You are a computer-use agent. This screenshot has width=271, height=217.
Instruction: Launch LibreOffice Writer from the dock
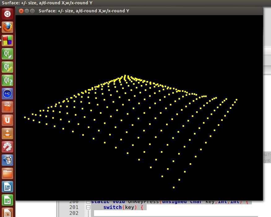click(7, 187)
